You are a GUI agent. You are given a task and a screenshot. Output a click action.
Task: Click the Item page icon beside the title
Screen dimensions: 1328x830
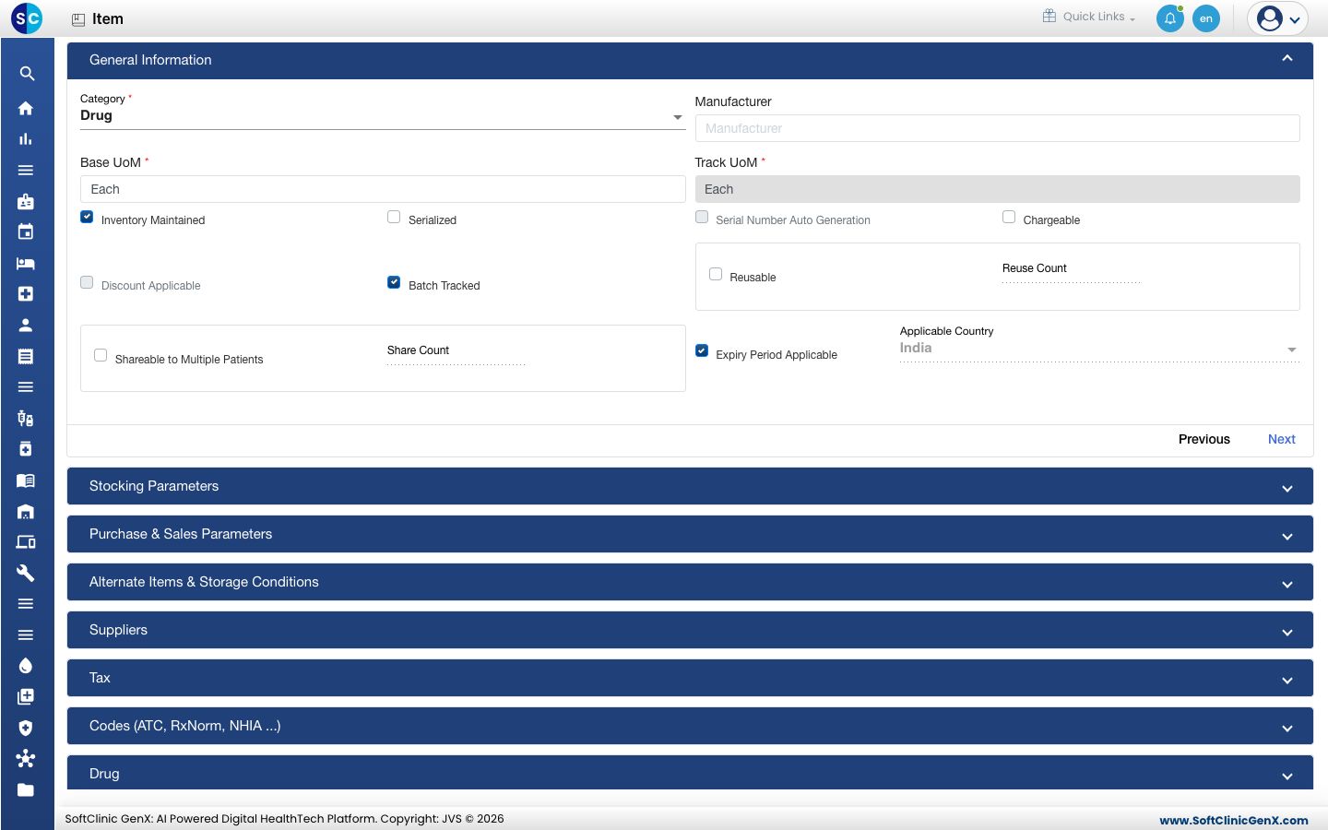point(78,19)
